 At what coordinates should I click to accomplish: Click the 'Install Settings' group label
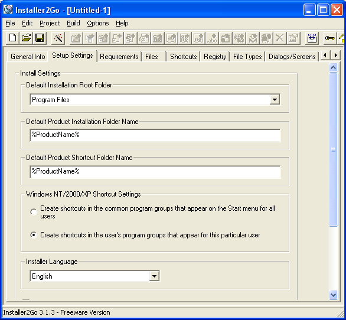(x=40, y=73)
